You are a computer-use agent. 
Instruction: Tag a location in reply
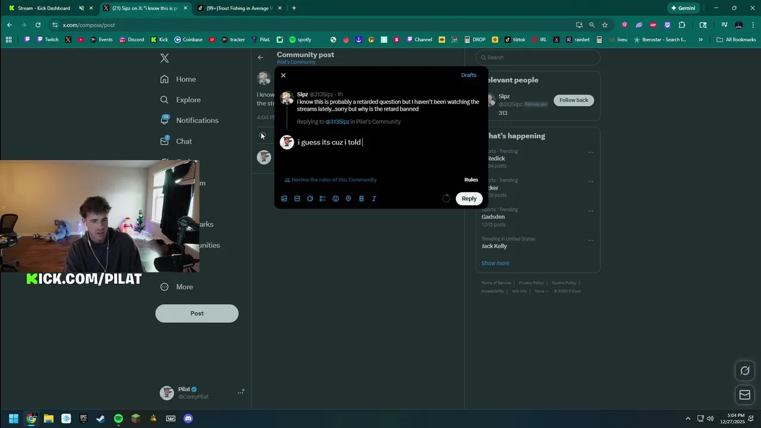coord(348,199)
